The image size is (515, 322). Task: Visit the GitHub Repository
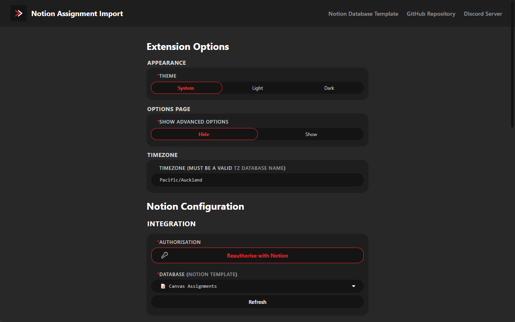point(431,13)
